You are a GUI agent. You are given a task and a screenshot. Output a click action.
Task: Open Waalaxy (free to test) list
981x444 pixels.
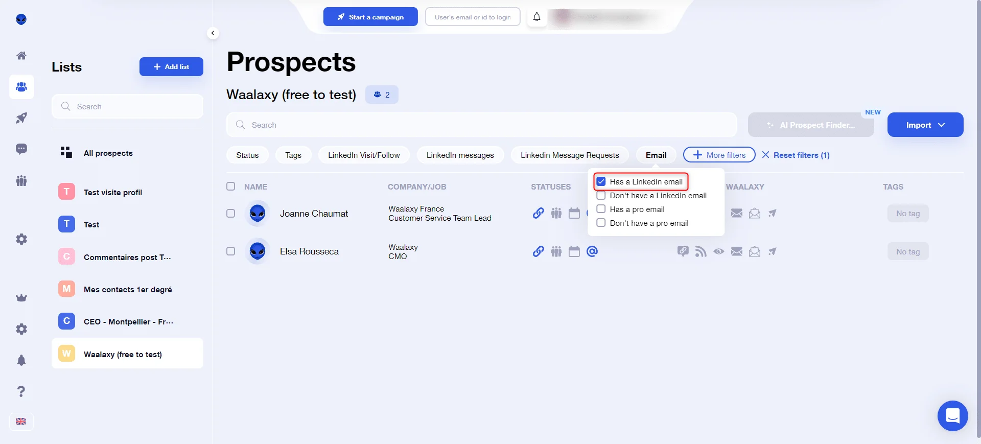[x=127, y=354]
